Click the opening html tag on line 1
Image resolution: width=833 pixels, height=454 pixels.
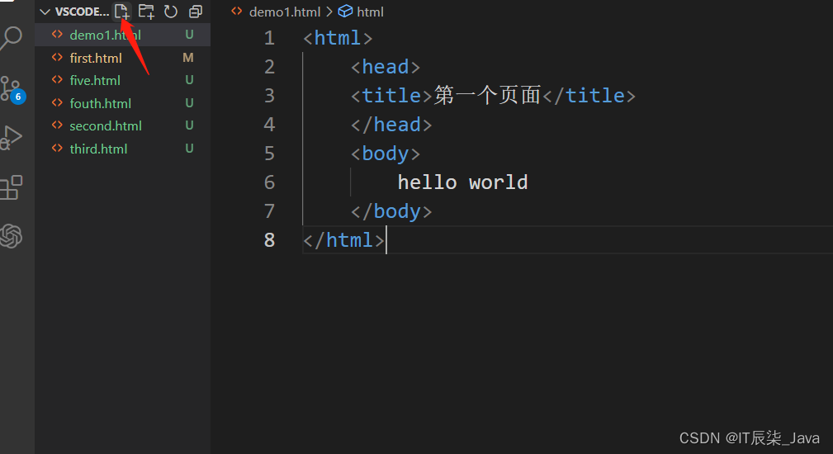pyautogui.click(x=338, y=38)
